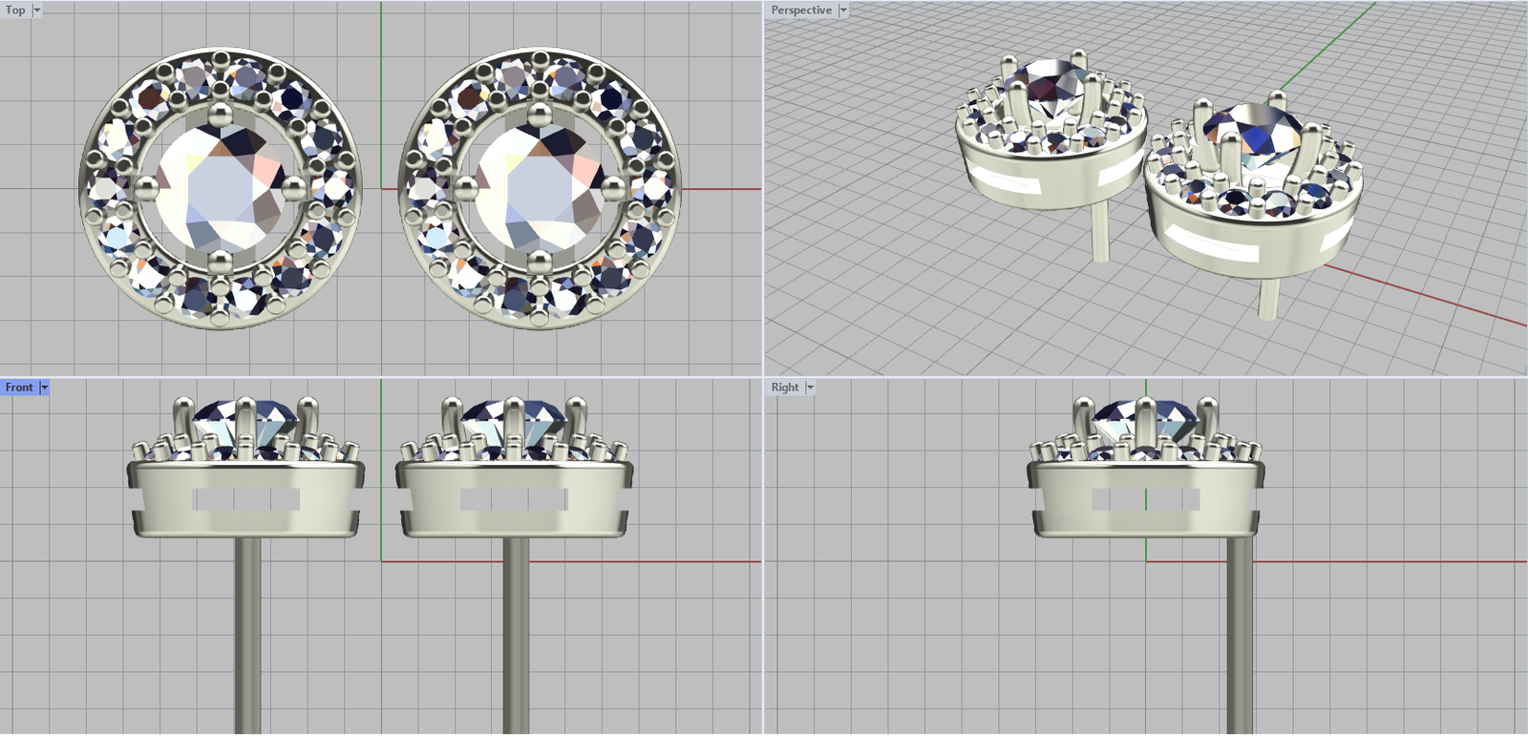Image resolution: width=1528 pixels, height=737 pixels.
Task: Click the right earring post in Front view
Action: pyautogui.click(x=516, y=630)
